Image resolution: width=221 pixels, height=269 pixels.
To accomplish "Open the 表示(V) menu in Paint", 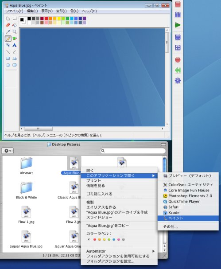I will [47, 11].
